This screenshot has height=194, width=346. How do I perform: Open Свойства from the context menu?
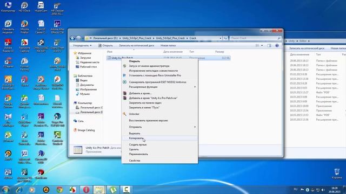[159, 161]
